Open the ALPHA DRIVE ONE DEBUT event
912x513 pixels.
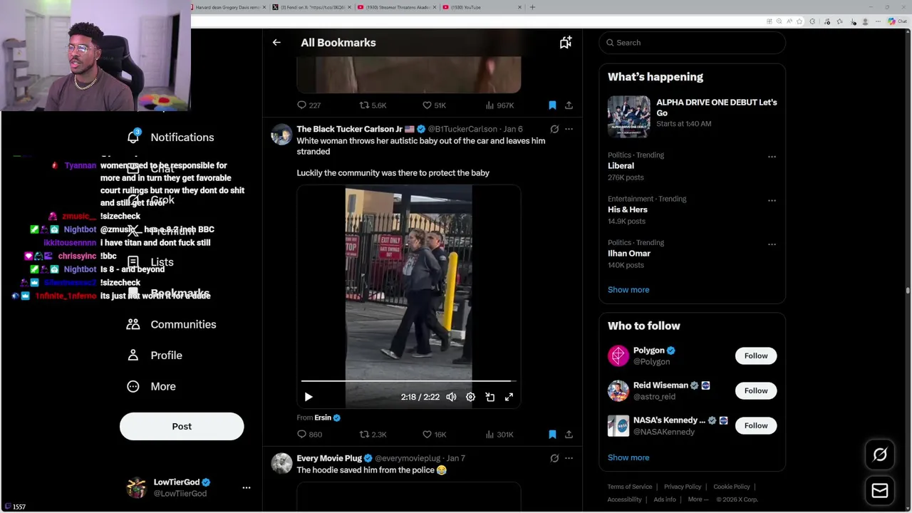pyautogui.click(x=692, y=116)
